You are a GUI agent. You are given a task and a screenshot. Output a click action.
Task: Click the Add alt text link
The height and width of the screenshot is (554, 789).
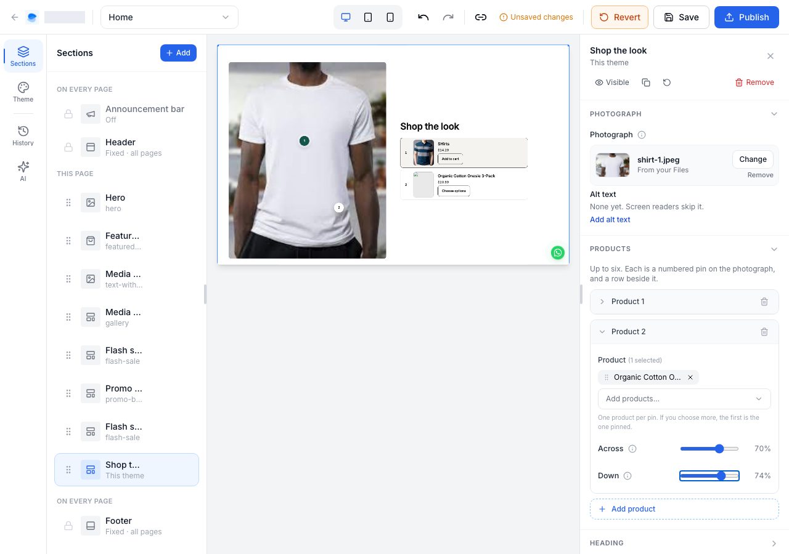click(x=610, y=220)
